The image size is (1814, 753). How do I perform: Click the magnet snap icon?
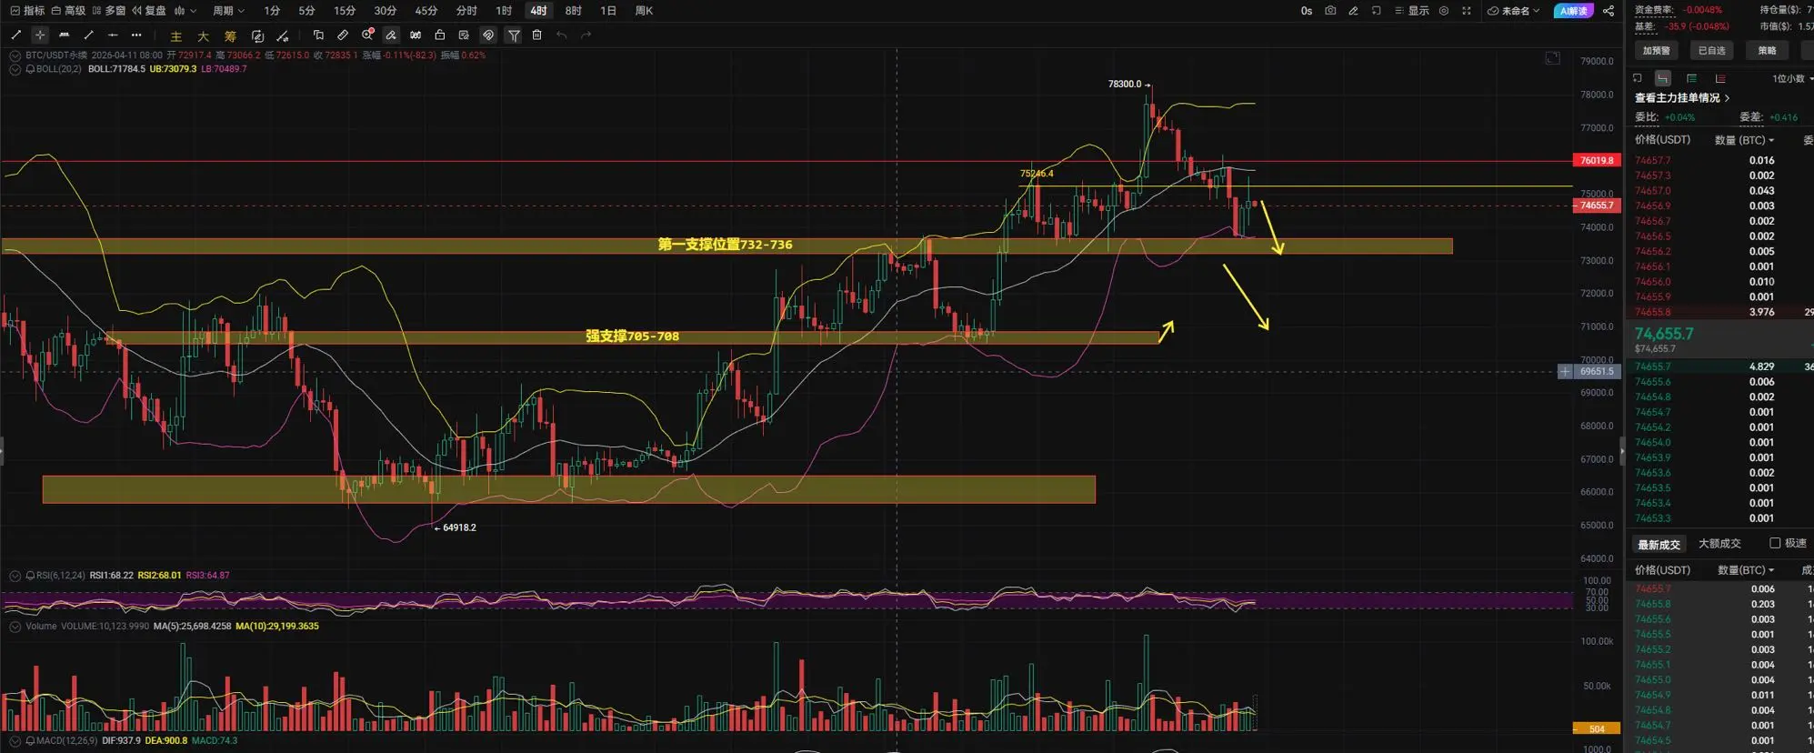(x=488, y=35)
